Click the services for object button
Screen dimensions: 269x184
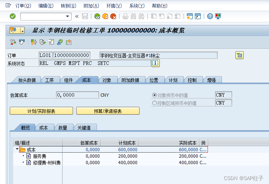point(15,30)
